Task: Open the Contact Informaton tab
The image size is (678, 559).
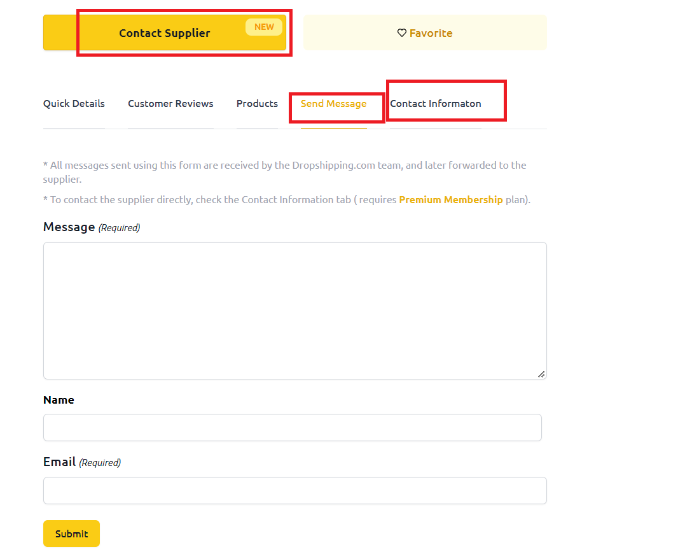Action: coord(436,104)
